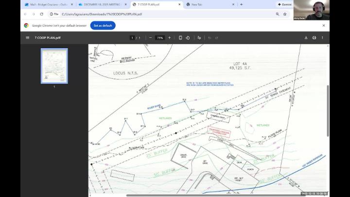Screen dimensions: 350x197
Task: Switch to the DECEMBER 18 MEETING tab
Action: [101, 4]
